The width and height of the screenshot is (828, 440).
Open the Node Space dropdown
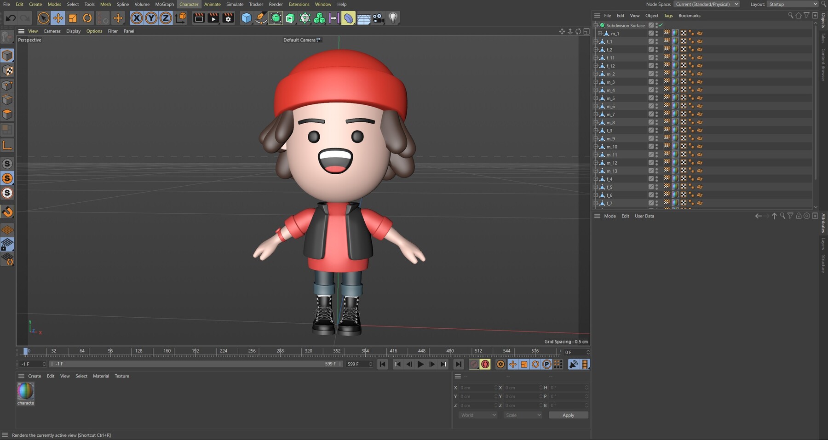click(x=707, y=4)
